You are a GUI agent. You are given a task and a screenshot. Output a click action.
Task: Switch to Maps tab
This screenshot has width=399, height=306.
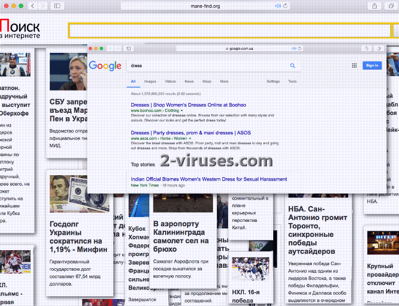(x=206, y=82)
